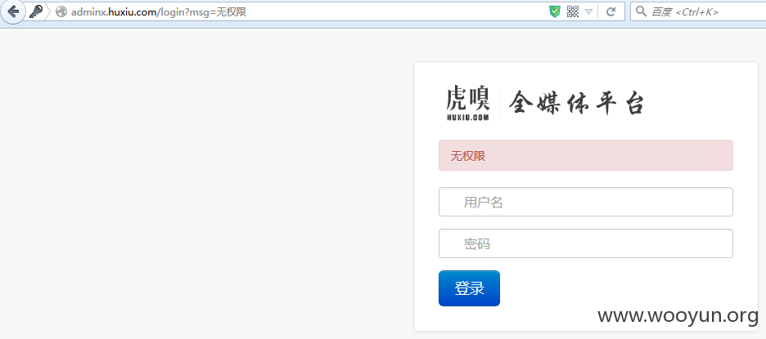Show site identity via the globe icon
This screenshot has height=339, width=766.
click(61, 11)
